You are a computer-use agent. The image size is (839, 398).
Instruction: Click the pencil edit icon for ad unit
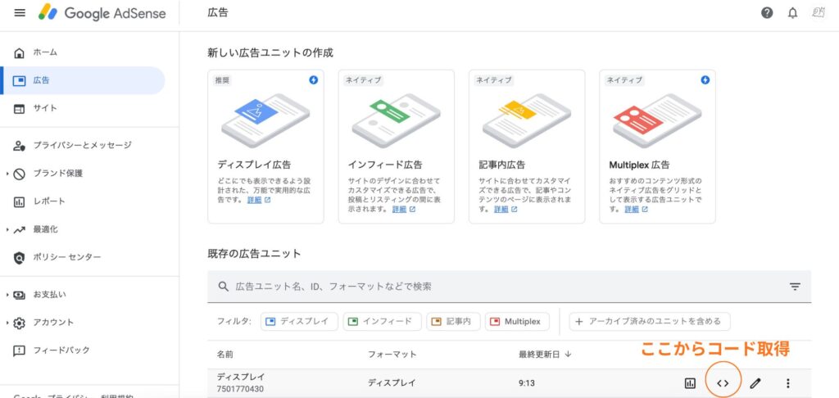point(755,382)
